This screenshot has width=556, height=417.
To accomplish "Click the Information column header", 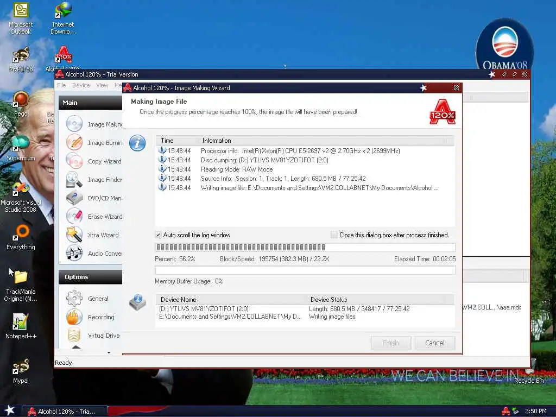I will tap(326, 141).
